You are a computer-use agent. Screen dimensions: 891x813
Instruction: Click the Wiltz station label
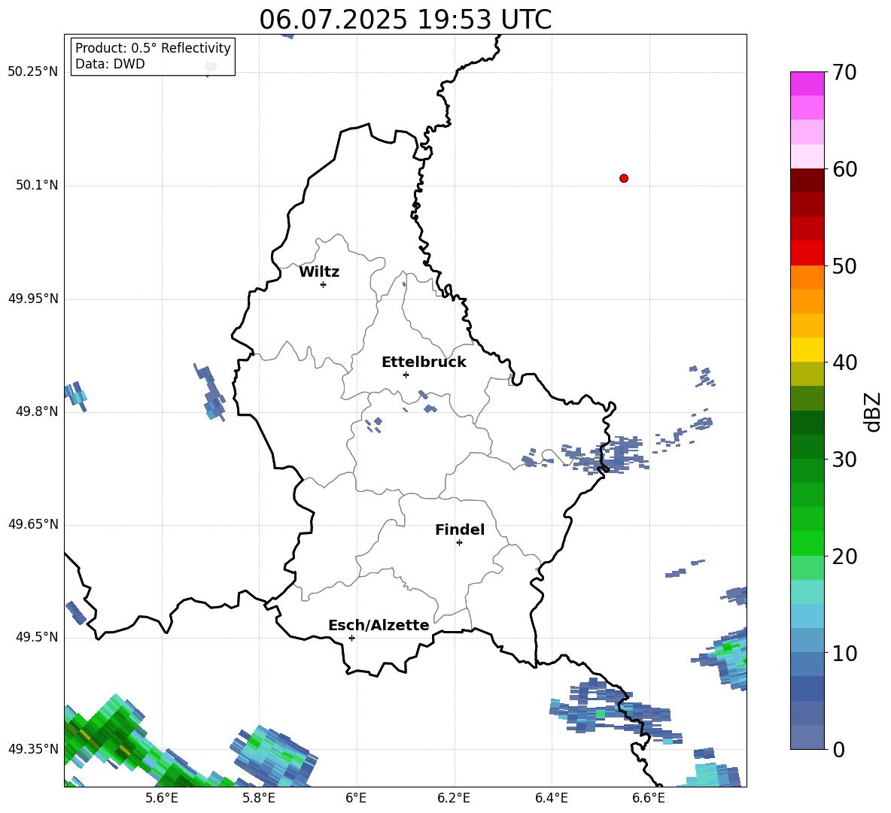(x=319, y=272)
